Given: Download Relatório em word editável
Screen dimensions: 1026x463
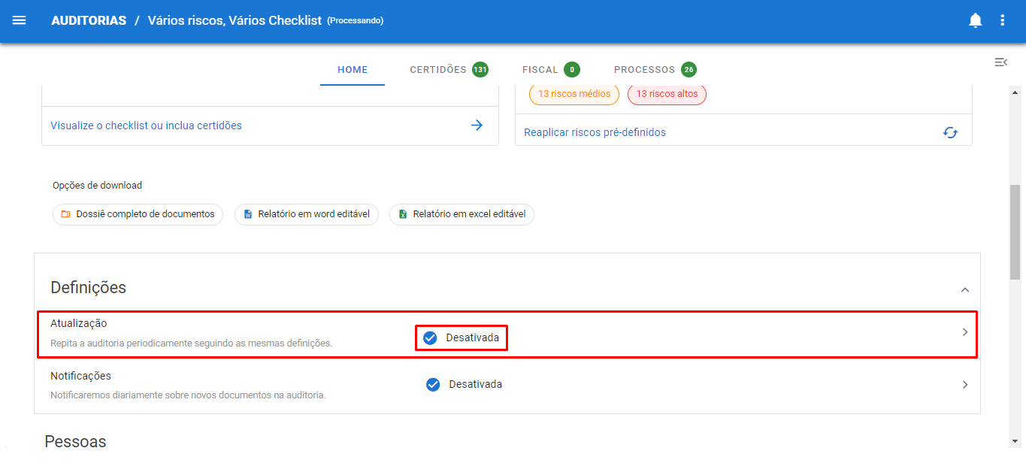Looking at the screenshot, I should point(307,214).
